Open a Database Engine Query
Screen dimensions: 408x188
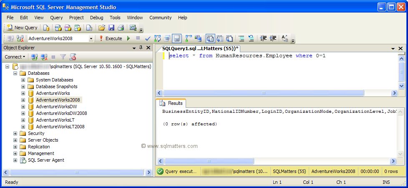pyautogui.click(x=46, y=28)
